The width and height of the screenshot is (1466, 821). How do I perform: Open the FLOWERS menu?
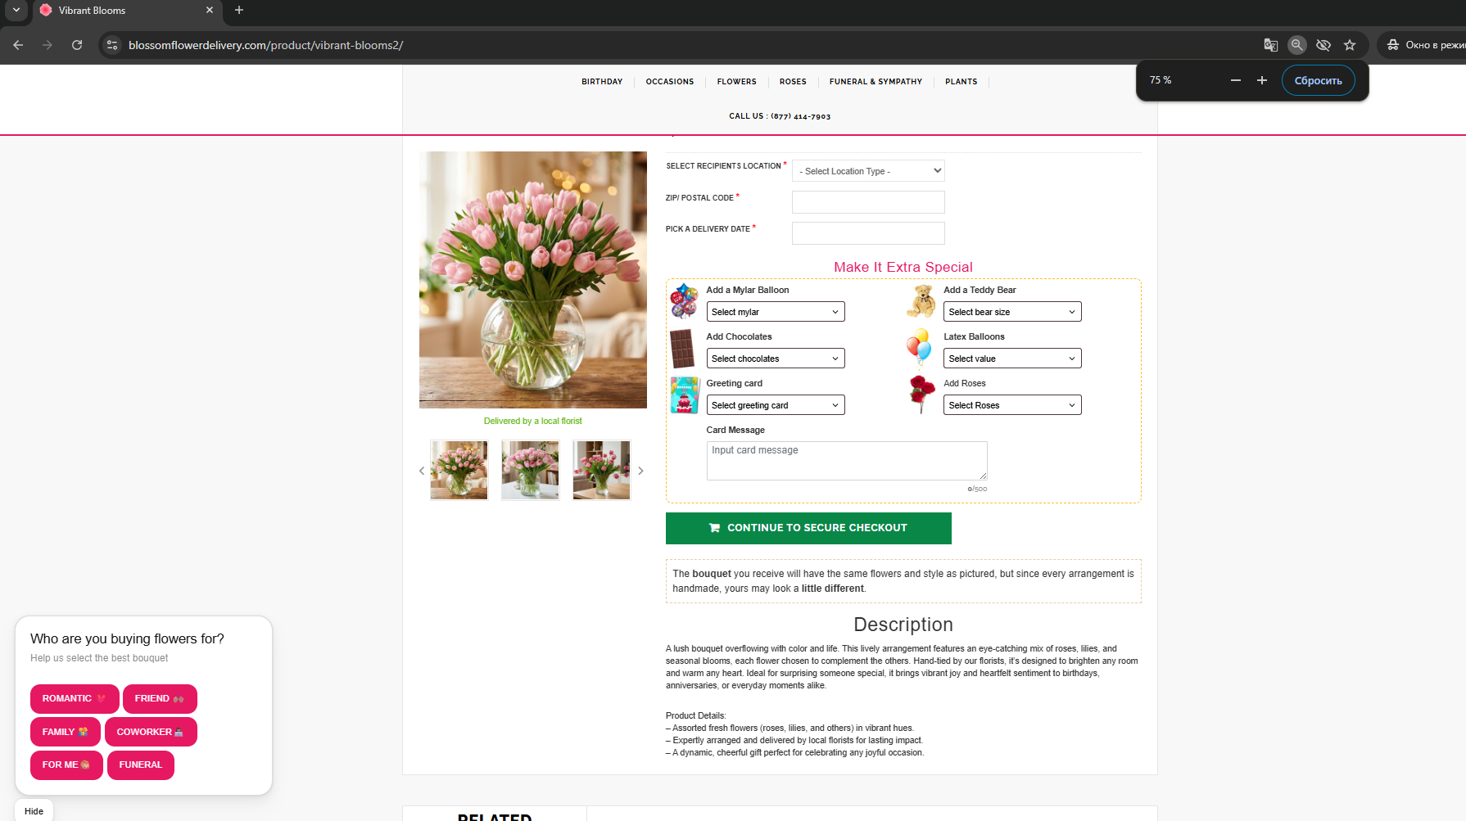coord(737,82)
